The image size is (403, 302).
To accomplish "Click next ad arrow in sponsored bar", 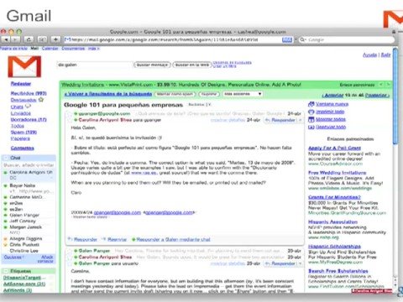I will (x=388, y=84).
